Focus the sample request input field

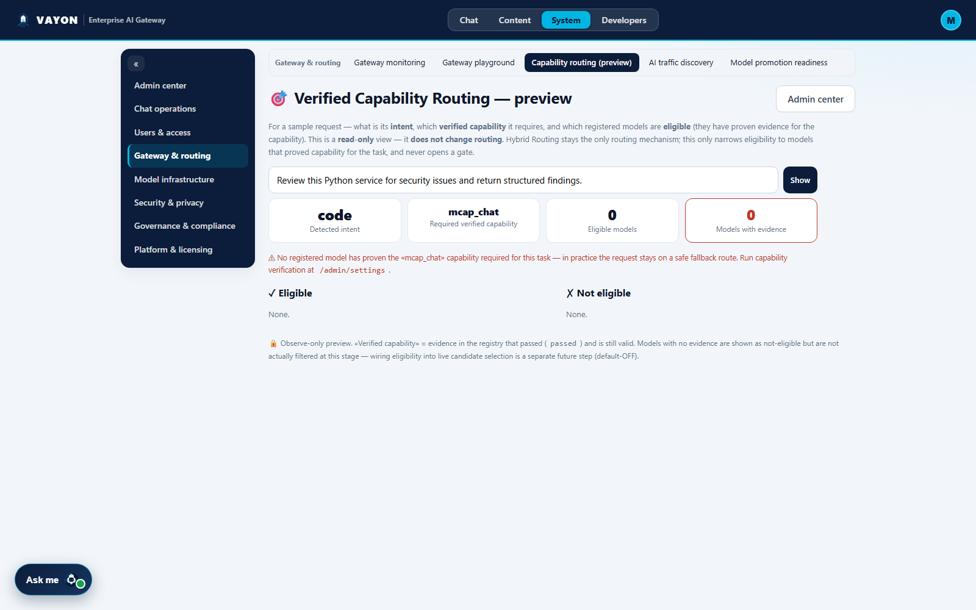(523, 180)
